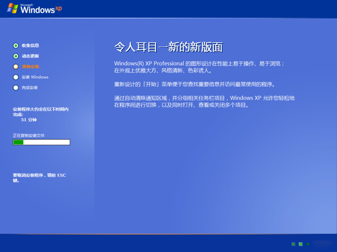Select the 安装 Windows step indicator

click(16, 77)
